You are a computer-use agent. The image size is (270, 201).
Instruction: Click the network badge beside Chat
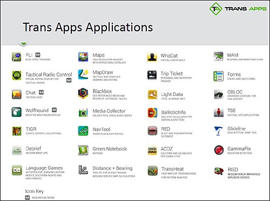point(42,92)
